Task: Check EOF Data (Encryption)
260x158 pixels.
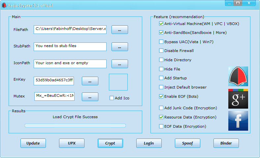Action: point(161,126)
